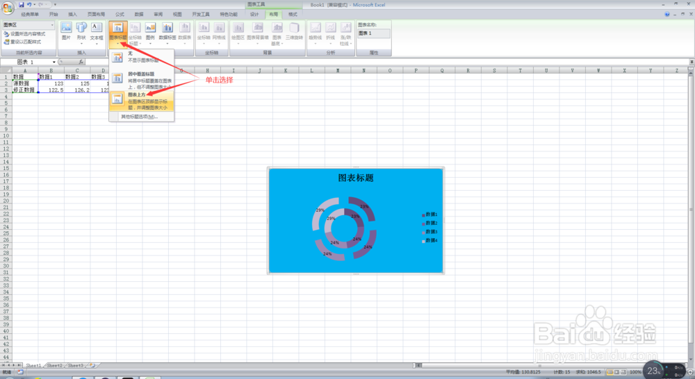Viewport: 695px width, 379px height.
Task: Open the round Office button menu
Action: pyautogui.click(x=7, y=8)
